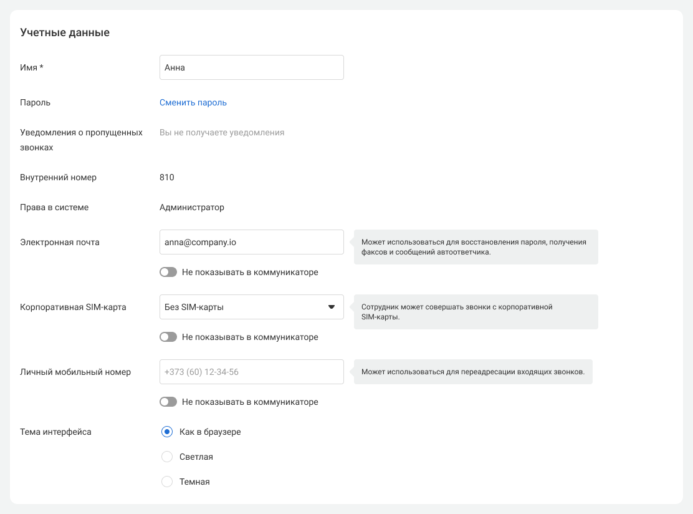Screen dimensions: 693x514
Task: Focus the name field containing "Анна"
Action: pos(251,68)
